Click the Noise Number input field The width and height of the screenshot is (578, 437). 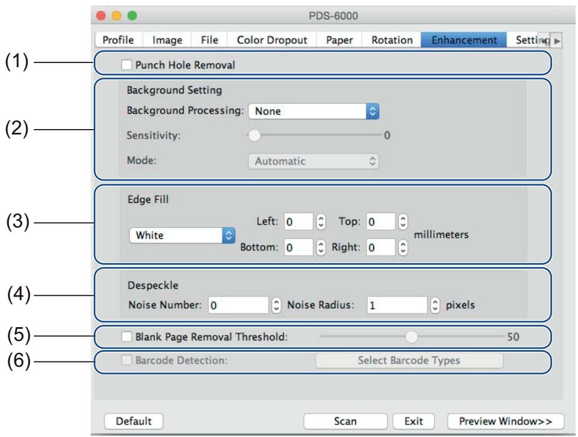239,305
